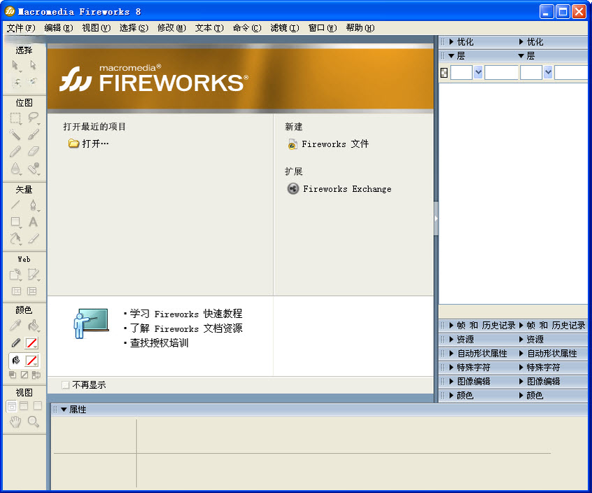Open first dropdown arrow in 层 panel
The height and width of the screenshot is (493, 592).
coord(478,72)
